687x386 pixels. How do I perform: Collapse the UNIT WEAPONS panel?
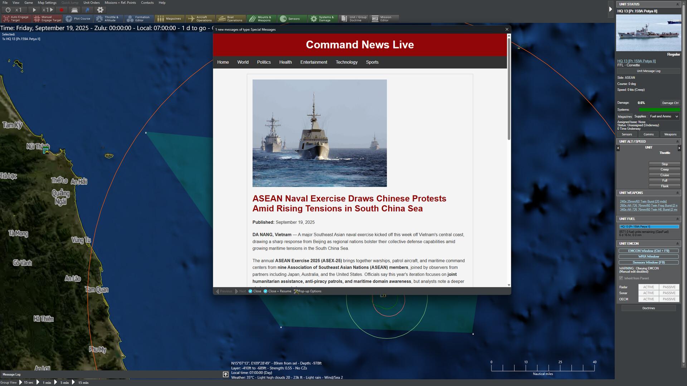pyautogui.click(x=678, y=193)
